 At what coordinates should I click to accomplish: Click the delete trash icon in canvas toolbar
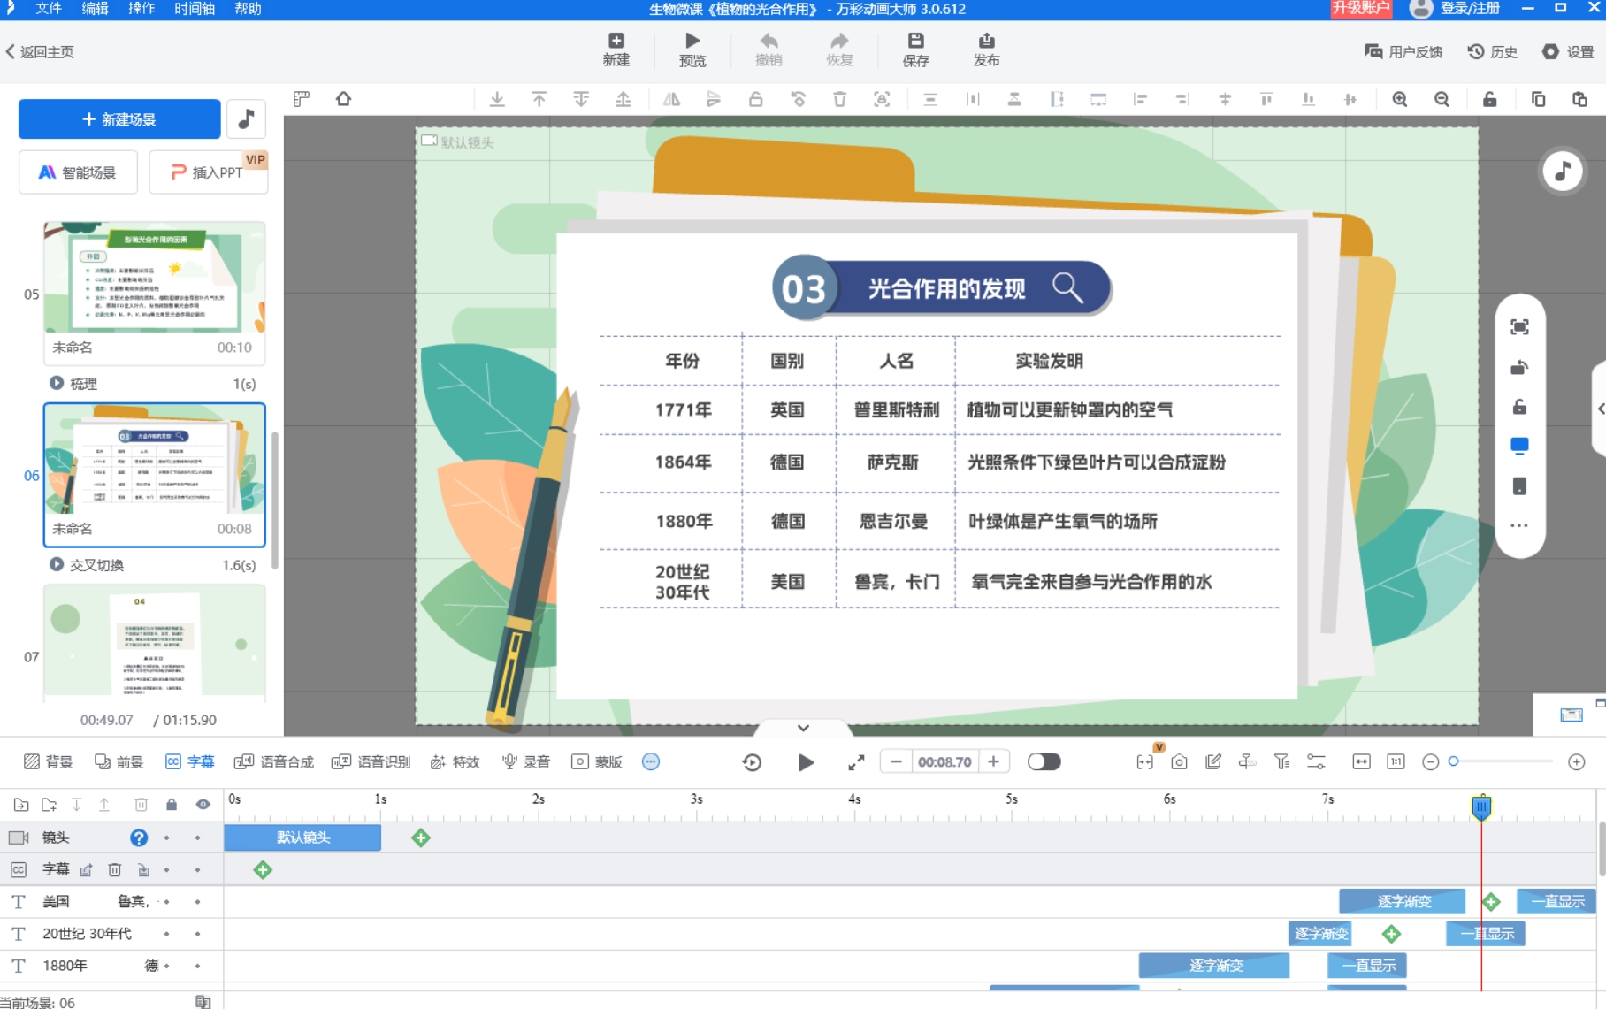(x=840, y=99)
